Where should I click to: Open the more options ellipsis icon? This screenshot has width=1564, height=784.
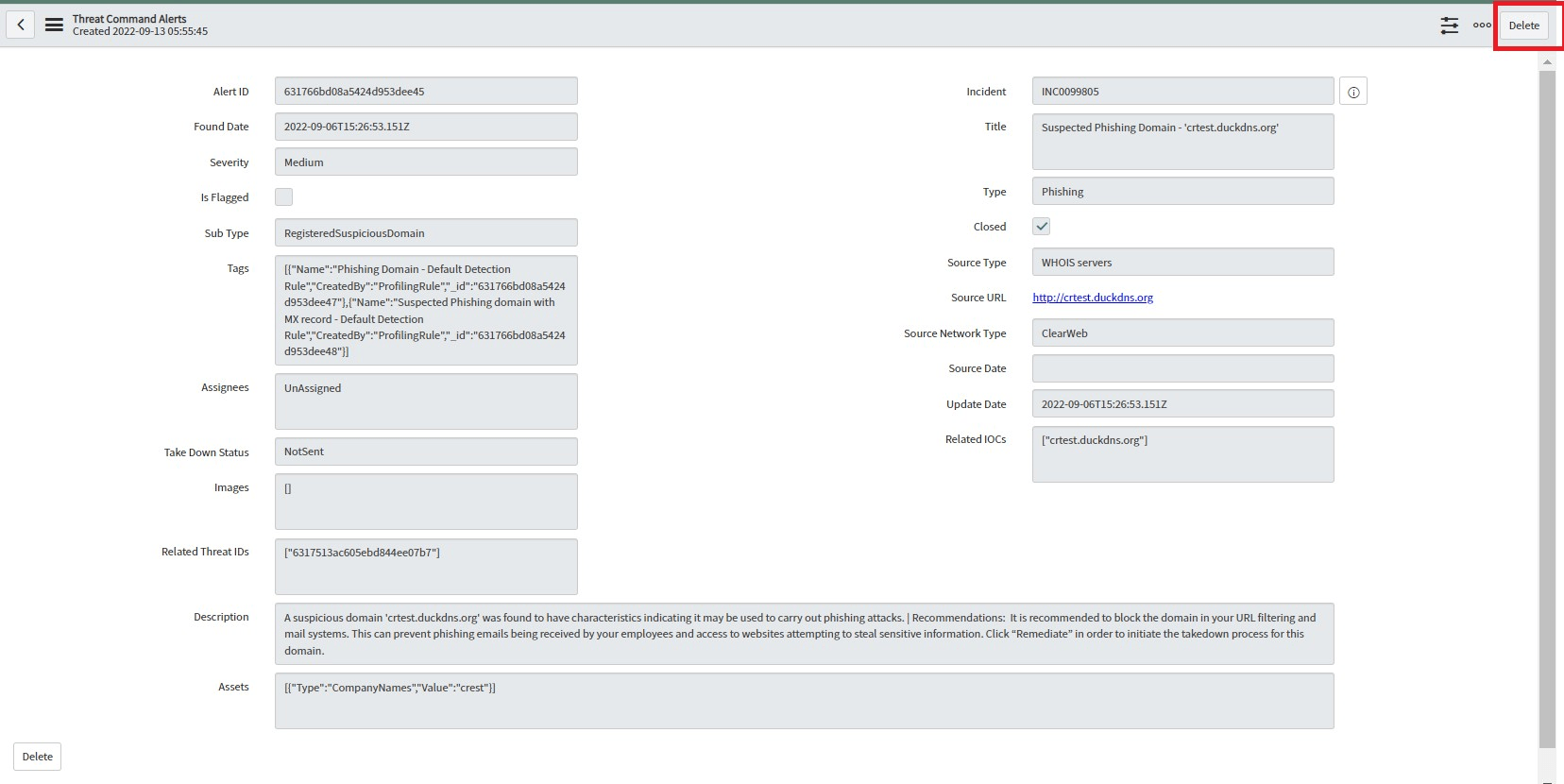[1482, 26]
